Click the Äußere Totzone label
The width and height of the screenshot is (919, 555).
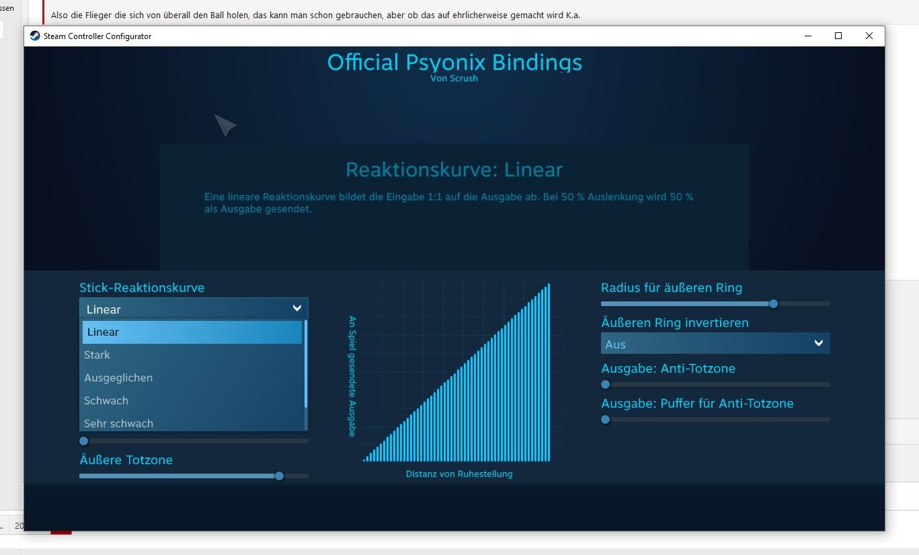coord(126,459)
